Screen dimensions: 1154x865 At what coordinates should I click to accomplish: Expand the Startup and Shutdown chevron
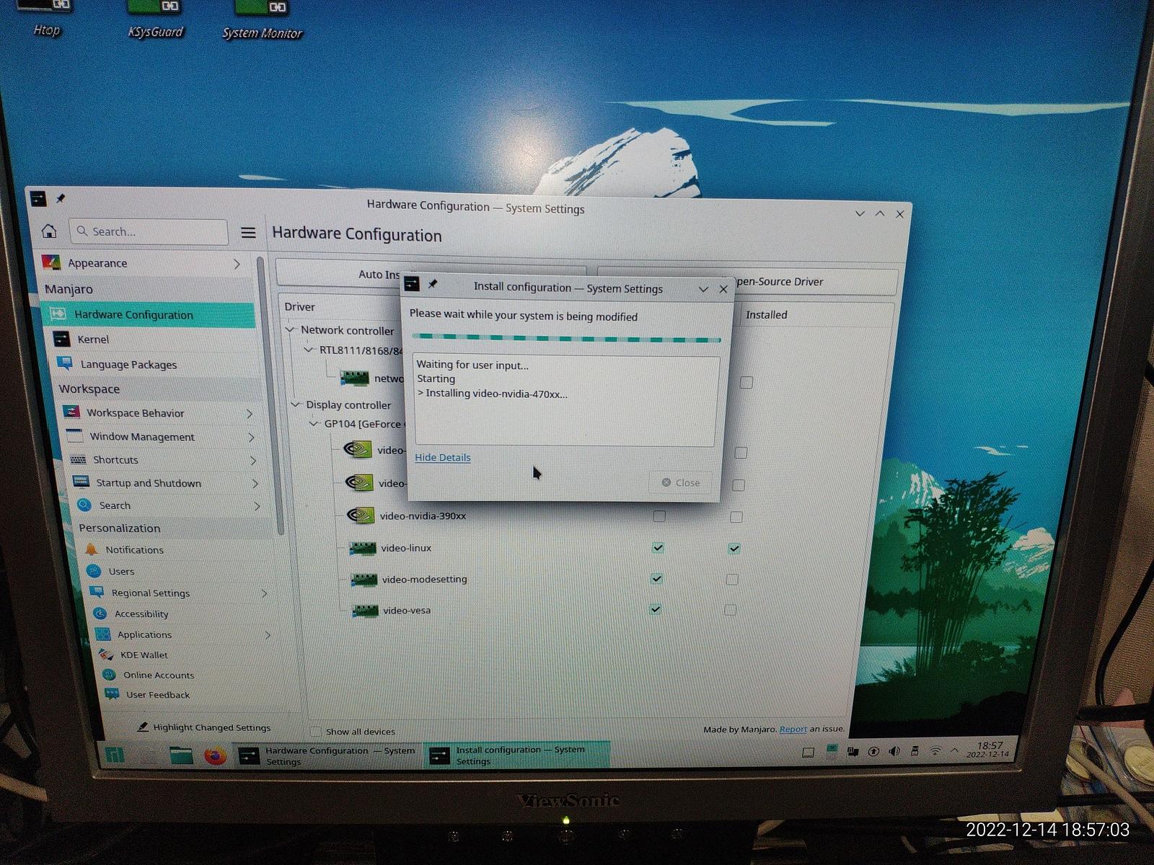click(x=255, y=483)
